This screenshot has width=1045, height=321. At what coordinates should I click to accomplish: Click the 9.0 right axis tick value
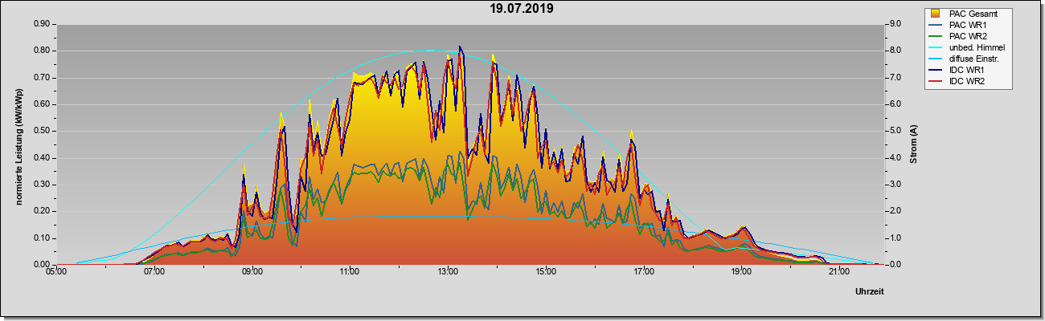(x=895, y=24)
